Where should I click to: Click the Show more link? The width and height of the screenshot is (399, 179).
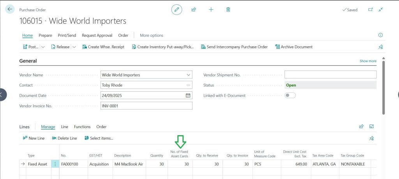[x=368, y=61]
